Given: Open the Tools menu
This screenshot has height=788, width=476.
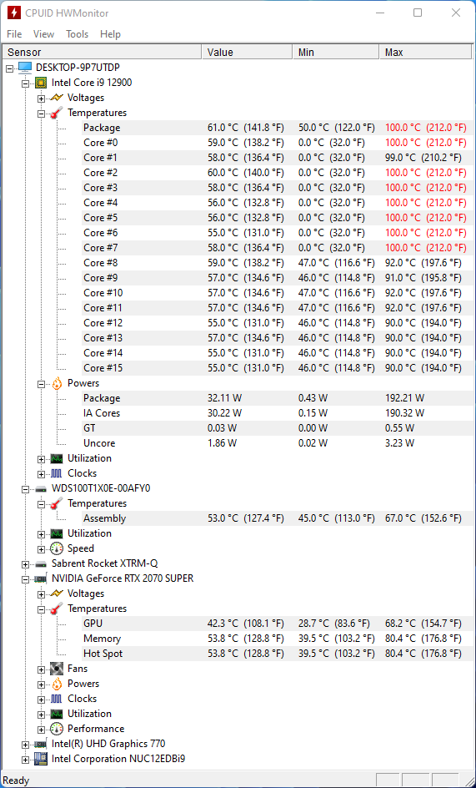Looking at the screenshot, I should pyautogui.click(x=77, y=34).
